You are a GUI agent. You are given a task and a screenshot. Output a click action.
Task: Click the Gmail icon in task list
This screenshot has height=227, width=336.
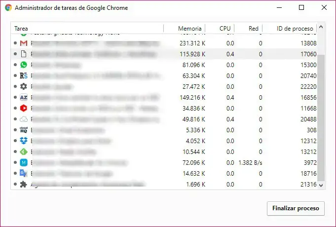point(24,43)
